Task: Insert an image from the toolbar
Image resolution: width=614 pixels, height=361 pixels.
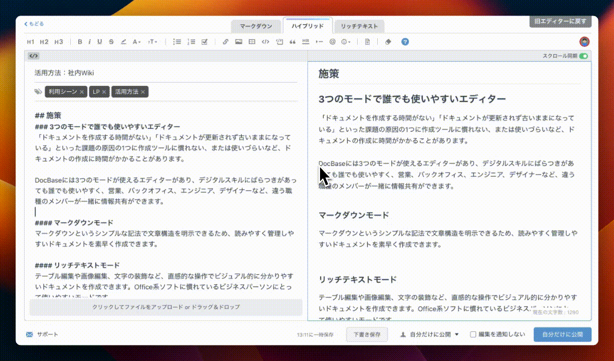Action: [238, 42]
